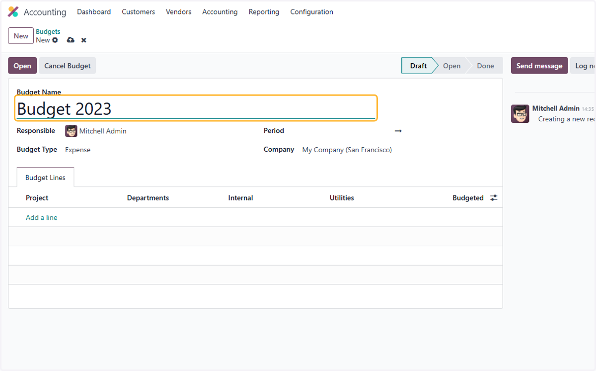The image size is (596, 371).
Task: Click the Period end date field
Action: [449, 131]
